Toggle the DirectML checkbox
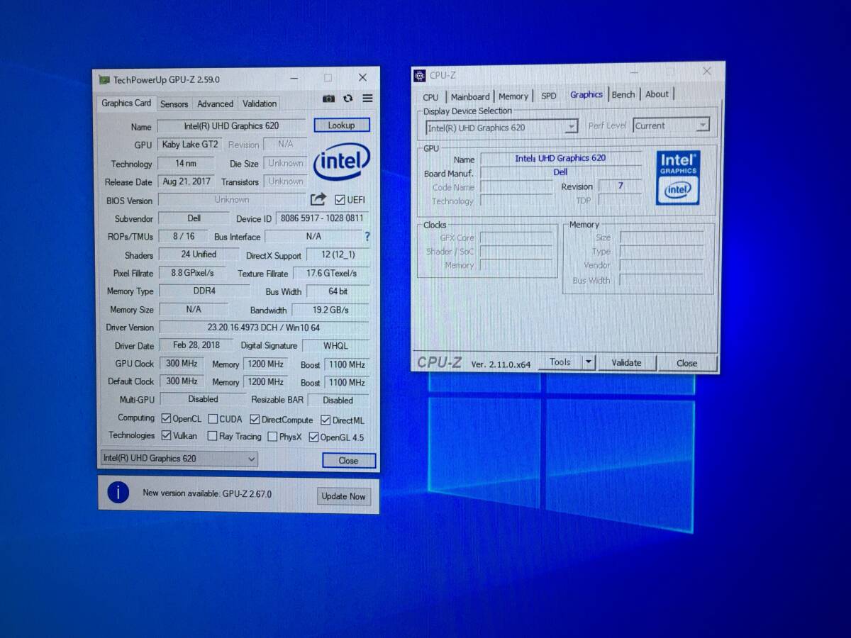Screen dimensions: 851x638 tap(326, 420)
